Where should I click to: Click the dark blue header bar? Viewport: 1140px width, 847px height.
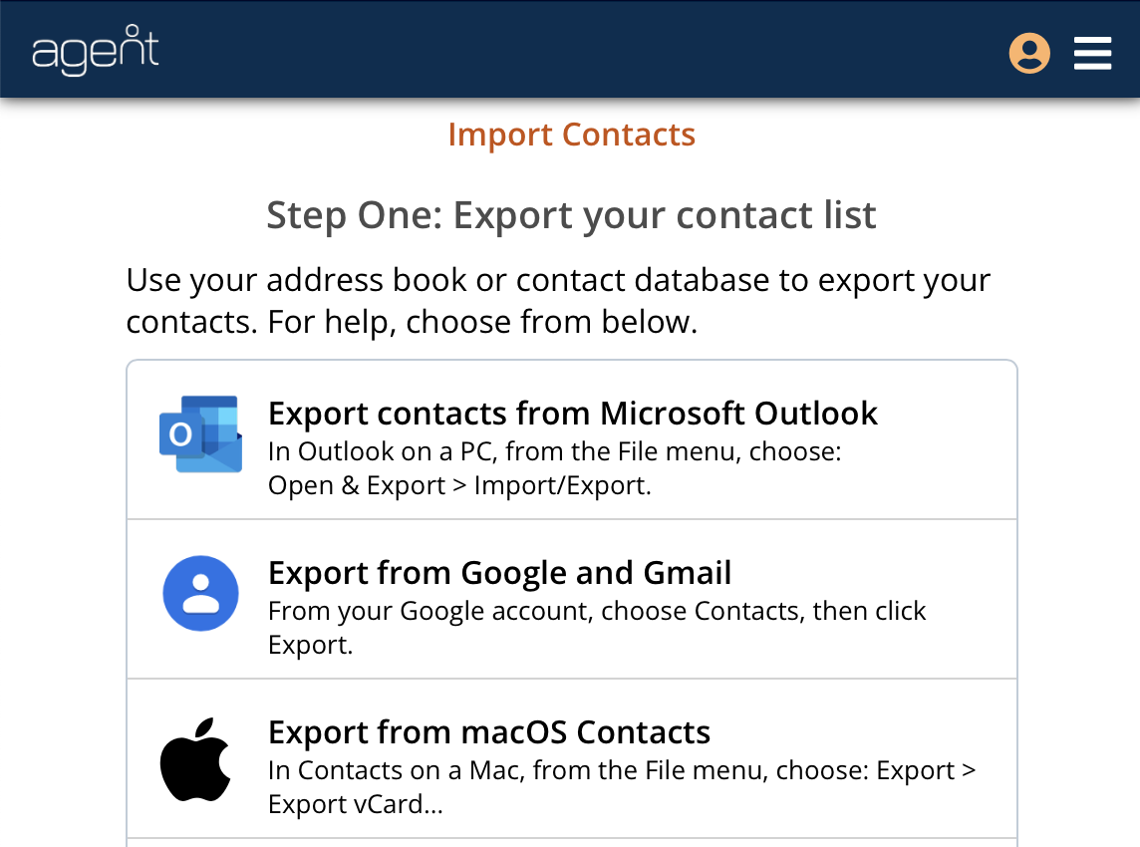point(570,49)
